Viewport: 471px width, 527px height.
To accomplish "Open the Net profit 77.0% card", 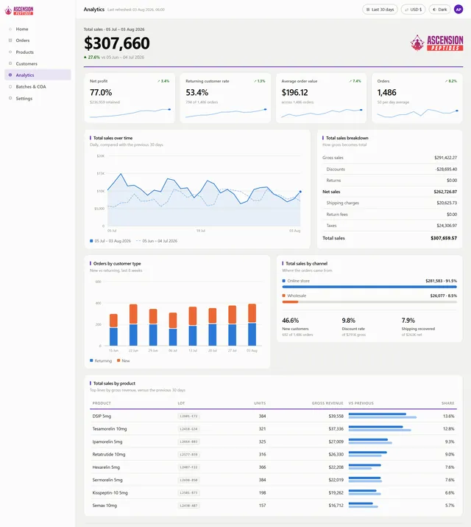I will pos(130,98).
